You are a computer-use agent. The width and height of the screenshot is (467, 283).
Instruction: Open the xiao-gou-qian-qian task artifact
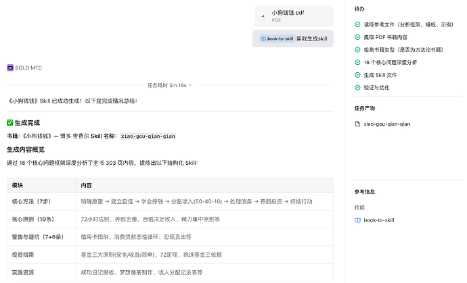point(386,124)
